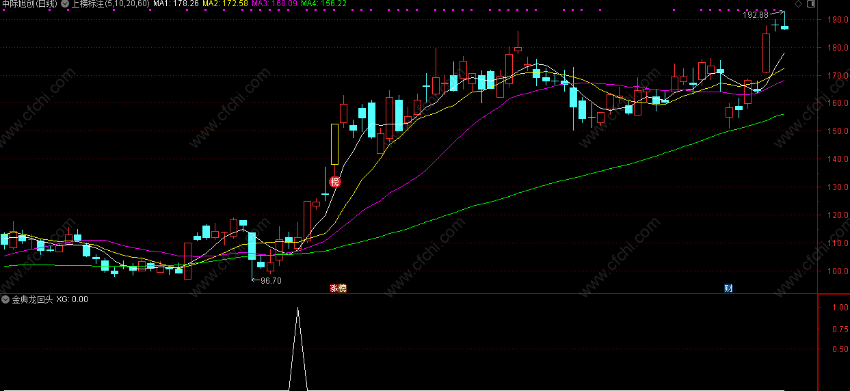Click the diamond icon at top right
The height and width of the screenshot is (391, 850).
[x=798, y=3]
